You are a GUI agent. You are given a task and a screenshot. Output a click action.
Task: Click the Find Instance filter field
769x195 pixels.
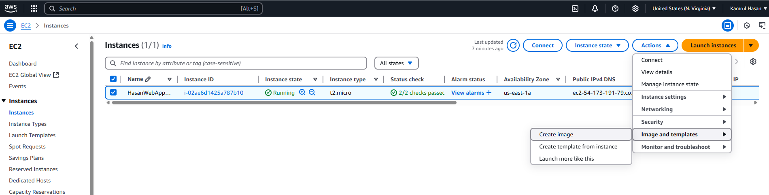236,63
